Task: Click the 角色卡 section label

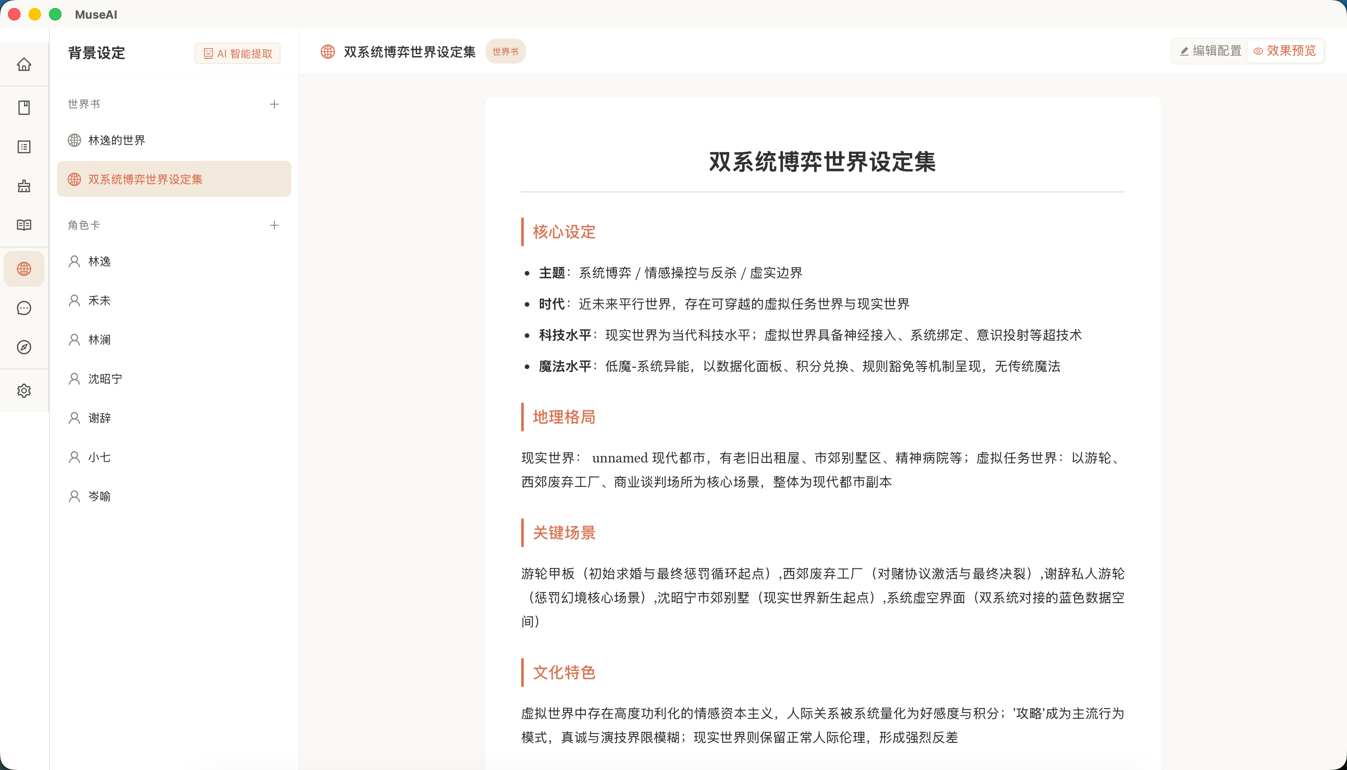Action: (84, 225)
